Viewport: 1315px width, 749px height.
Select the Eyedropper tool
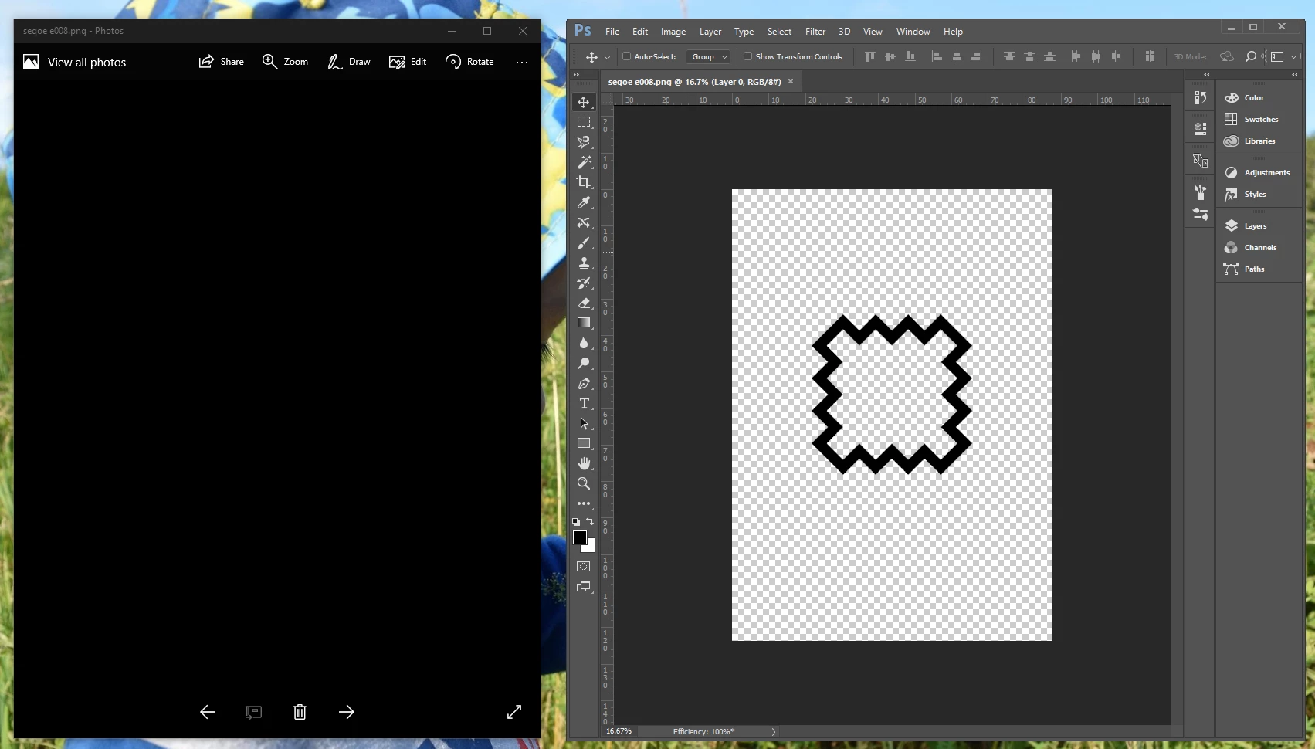[x=584, y=202]
